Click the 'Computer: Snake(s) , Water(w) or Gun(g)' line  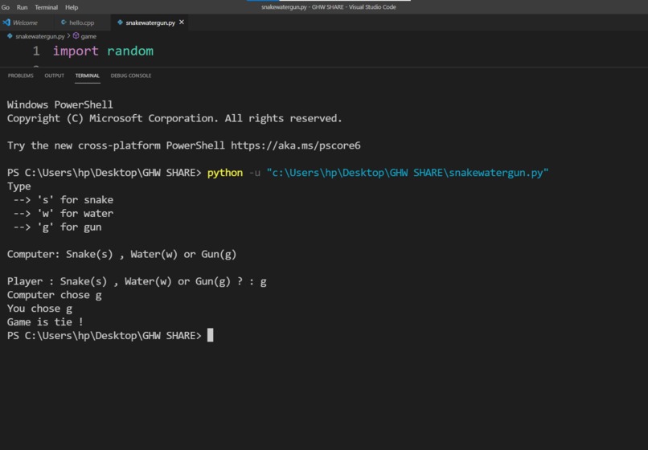click(x=121, y=254)
